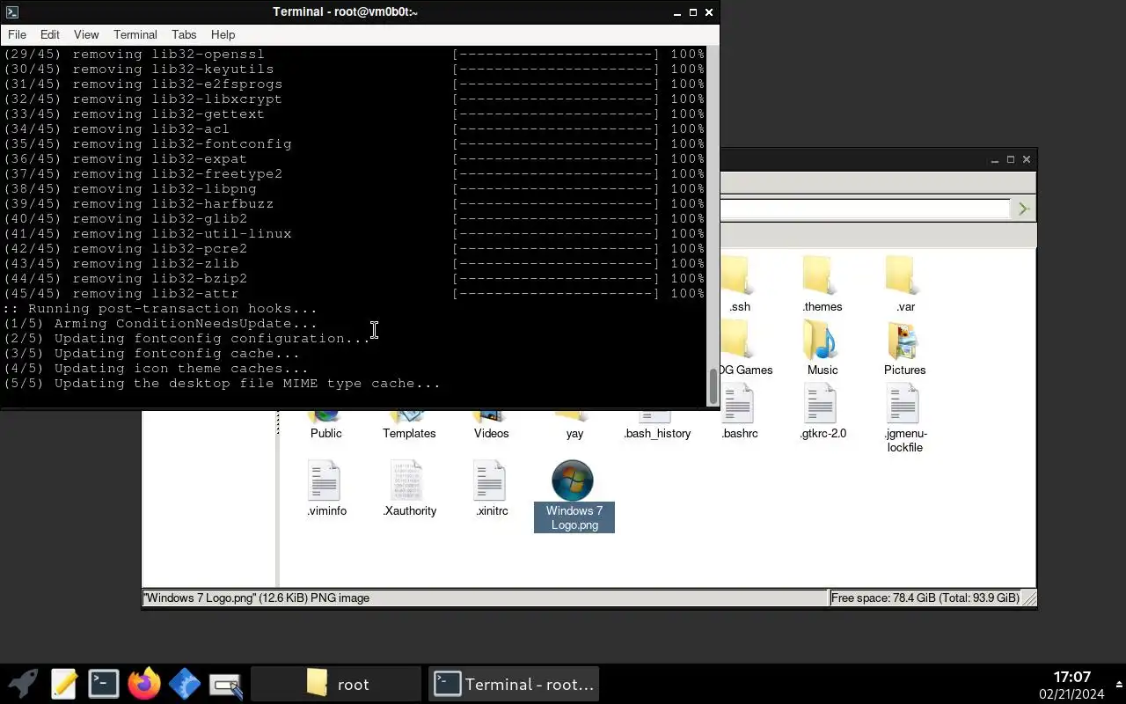Click the free space status bar text
1126x704 pixels.
coord(925,598)
